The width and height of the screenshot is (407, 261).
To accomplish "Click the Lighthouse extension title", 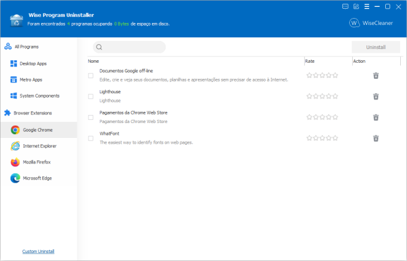I will coord(110,91).
